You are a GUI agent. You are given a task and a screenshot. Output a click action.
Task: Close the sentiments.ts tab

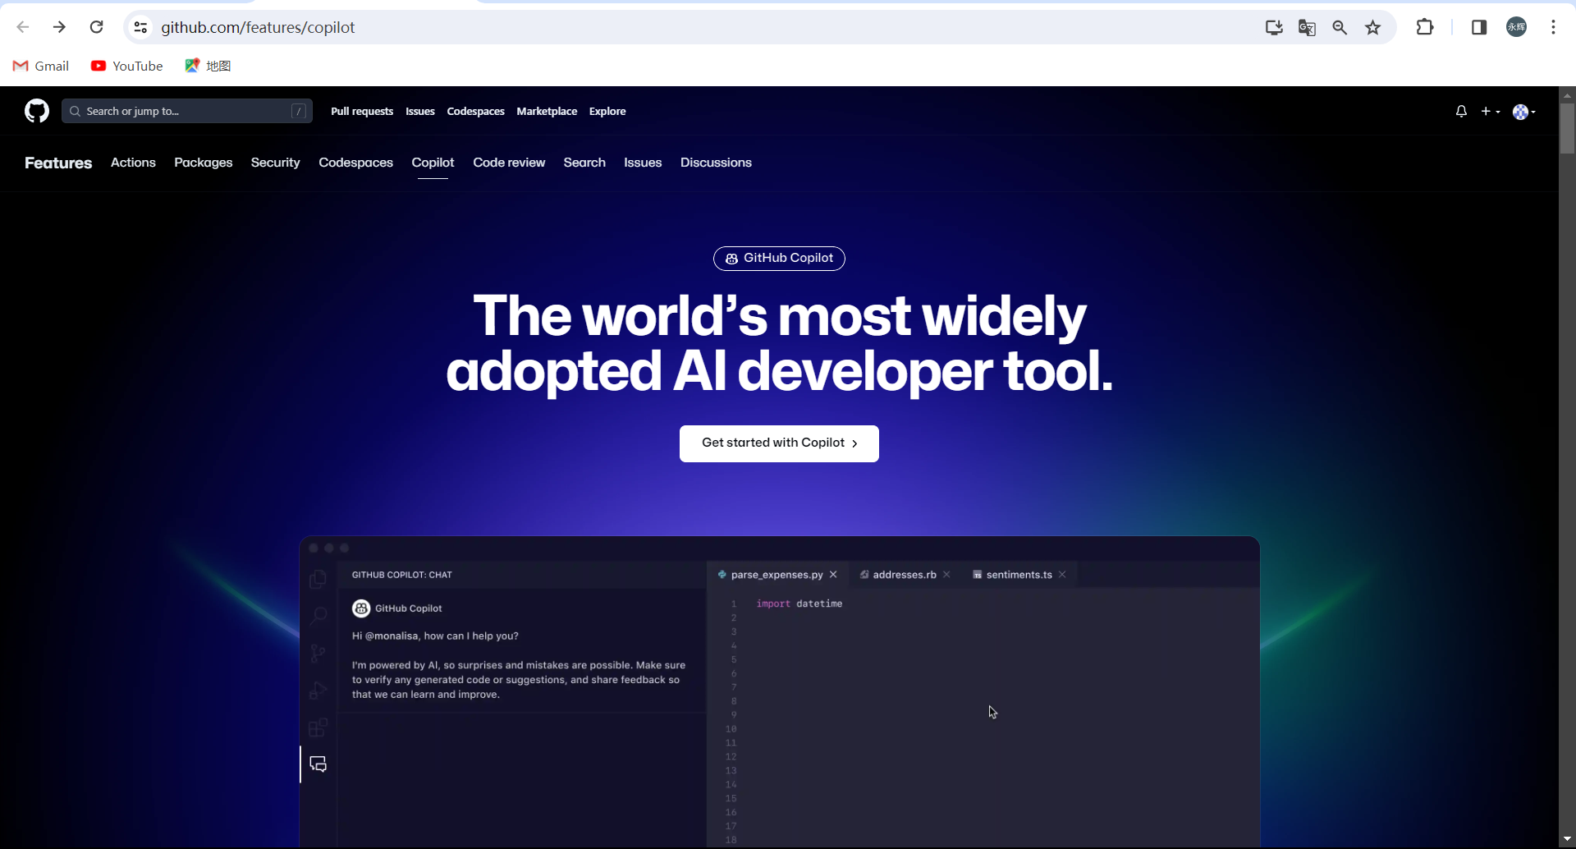click(x=1062, y=575)
